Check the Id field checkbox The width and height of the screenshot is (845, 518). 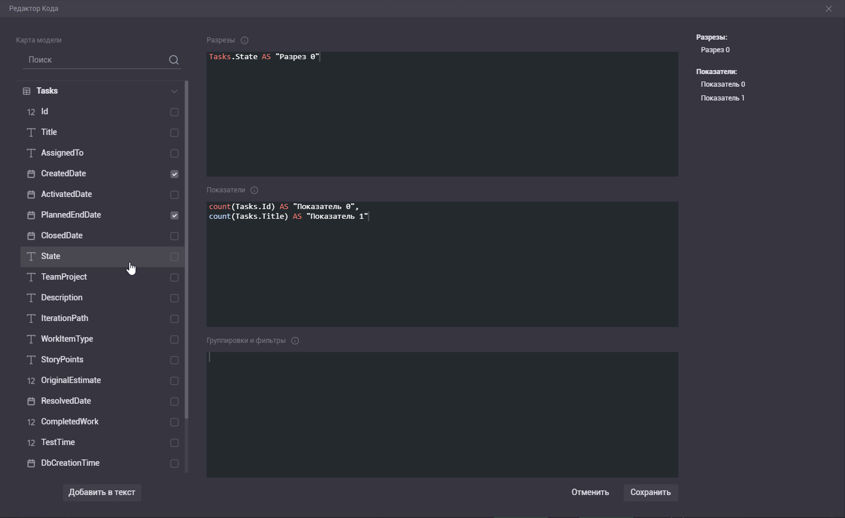174,112
